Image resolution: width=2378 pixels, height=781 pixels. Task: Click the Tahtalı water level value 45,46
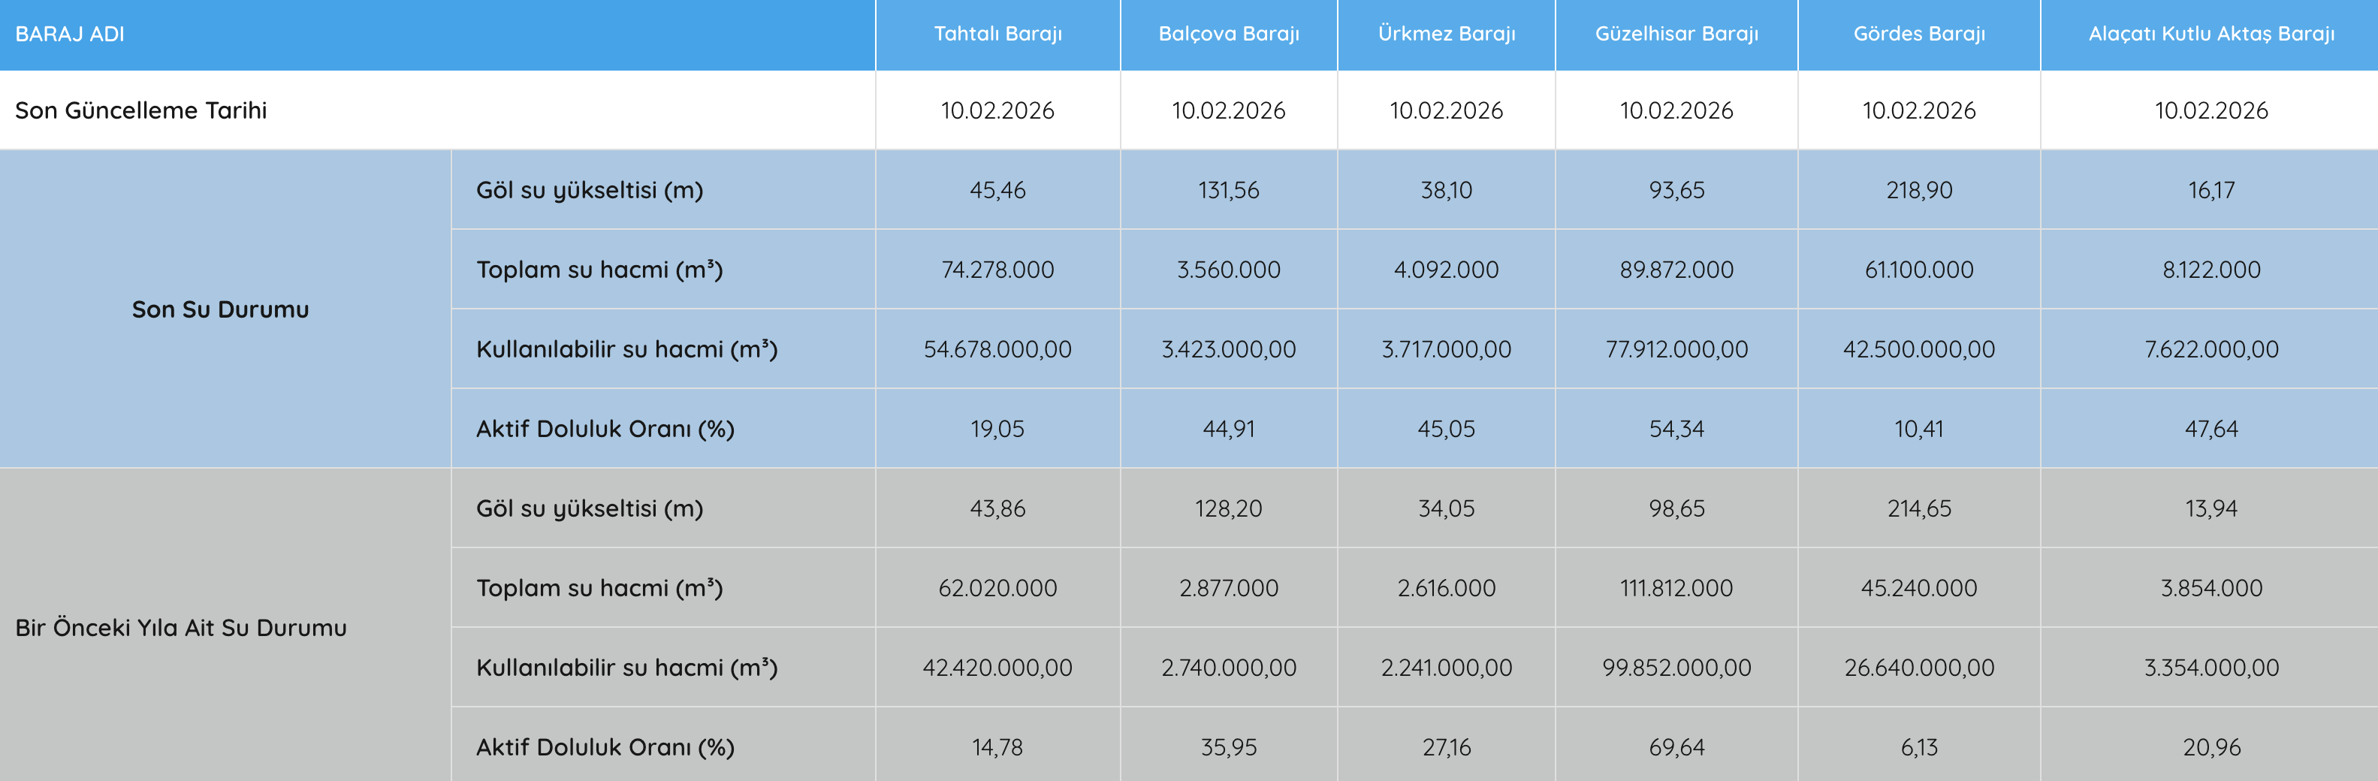tap(997, 190)
